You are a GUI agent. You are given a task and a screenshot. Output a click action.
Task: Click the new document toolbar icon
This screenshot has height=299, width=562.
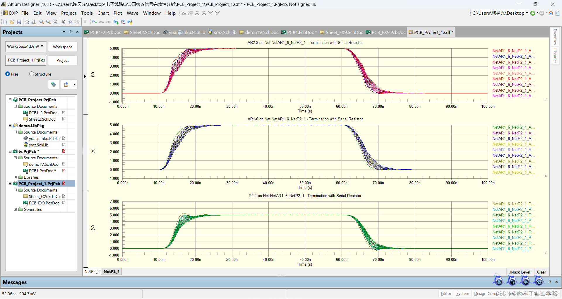tap(5, 22)
